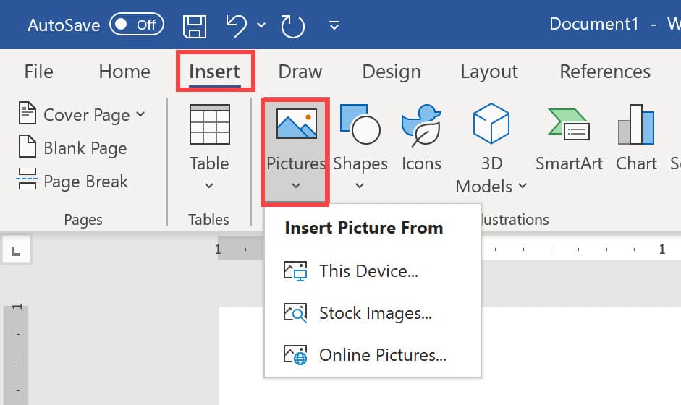Choose This Device from picture menu
Image resolution: width=681 pixels, height=405 pixels.
coord(368,272)
